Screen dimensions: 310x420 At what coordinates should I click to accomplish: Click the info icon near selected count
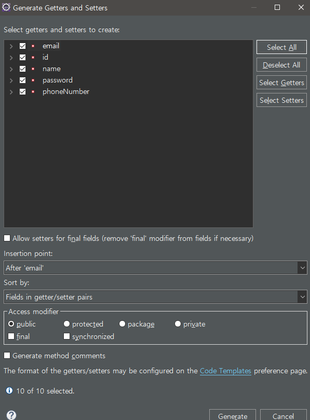point(9,390)
